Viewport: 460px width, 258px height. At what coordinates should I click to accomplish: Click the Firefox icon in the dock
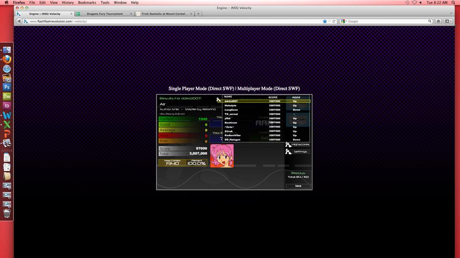coord(7,60)
